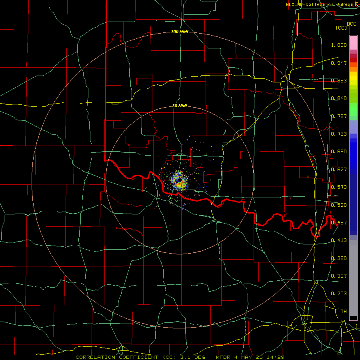Image resolution: width=360 pixels, height=360 pixels.
Task: Click the radar echo cluster at the center
Action: [180, 181]
